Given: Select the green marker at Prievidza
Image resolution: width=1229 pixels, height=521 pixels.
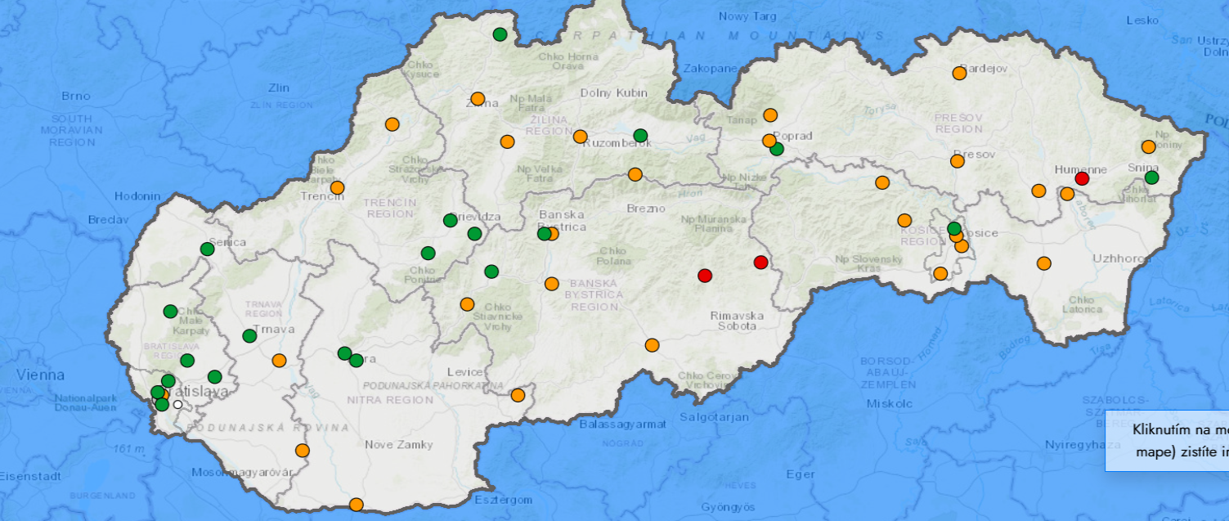Looking at the screenshot, I should [450, 220].
